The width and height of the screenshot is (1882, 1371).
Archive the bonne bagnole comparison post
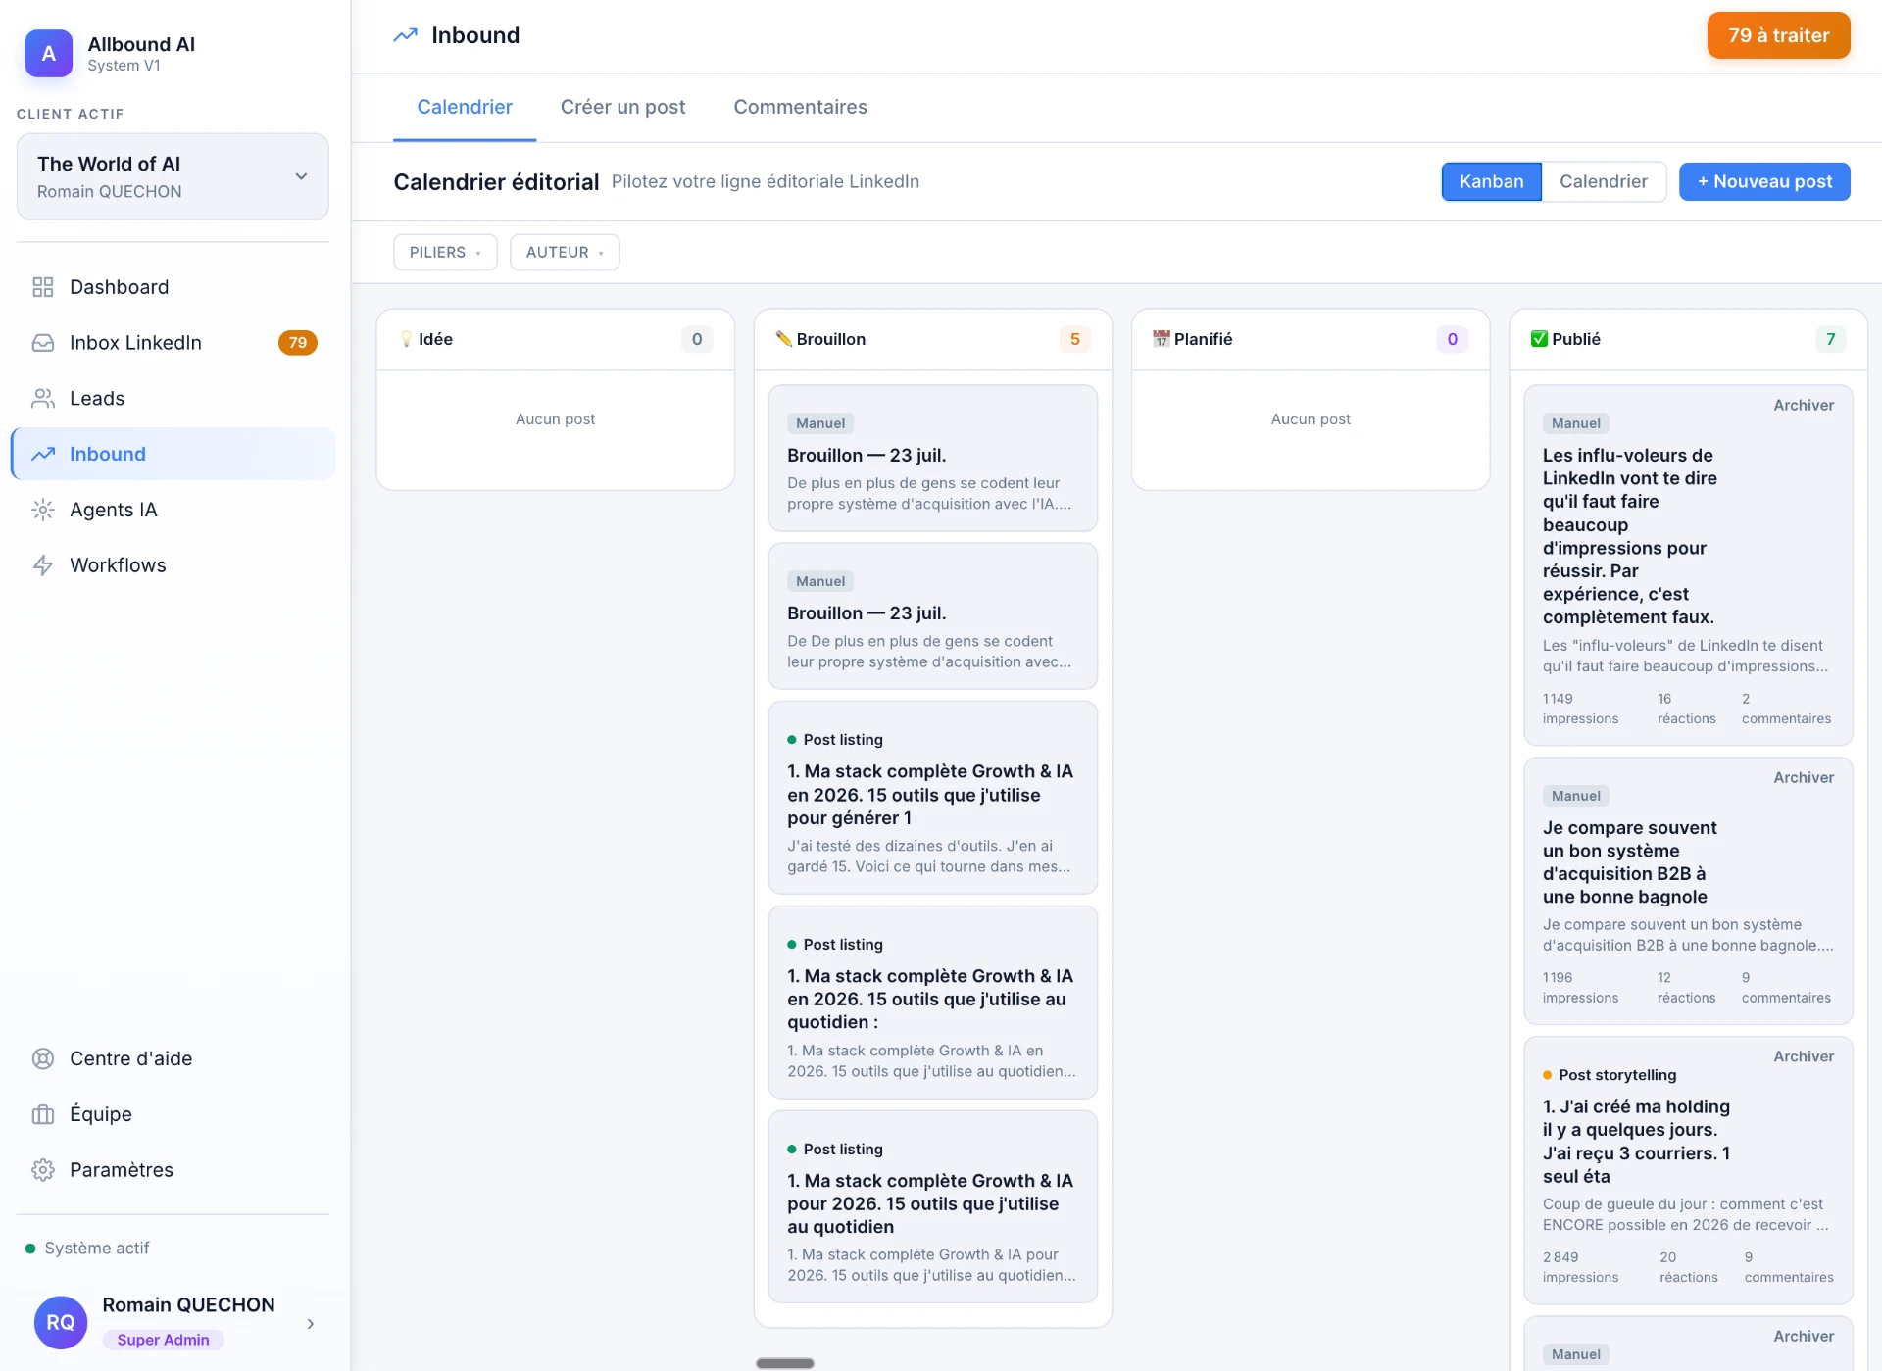click(1803, 777)
